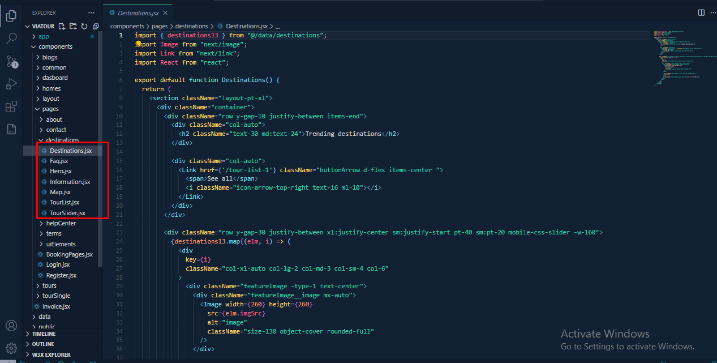This screenshot has width=717, height=363.
Task: Open Explorer's more actions ellipsis menu
Action: pos(92,12)
